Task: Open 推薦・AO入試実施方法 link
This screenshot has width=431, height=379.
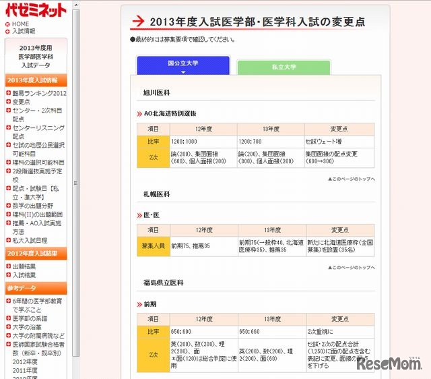Action: pyautogui.click(x=37, y=227)
